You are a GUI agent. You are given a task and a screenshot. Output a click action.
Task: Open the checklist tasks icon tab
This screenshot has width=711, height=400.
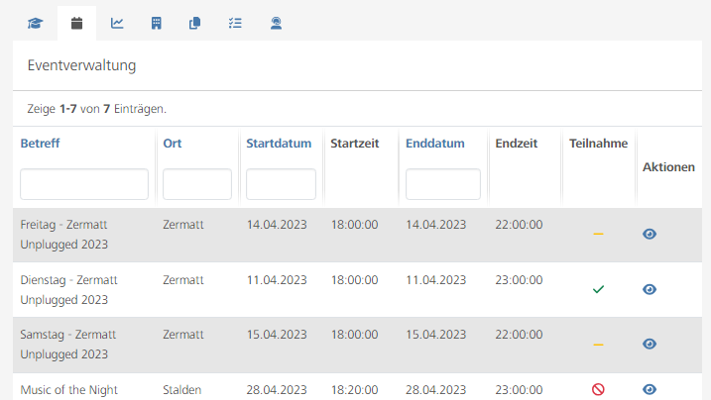tap(235, 23)
